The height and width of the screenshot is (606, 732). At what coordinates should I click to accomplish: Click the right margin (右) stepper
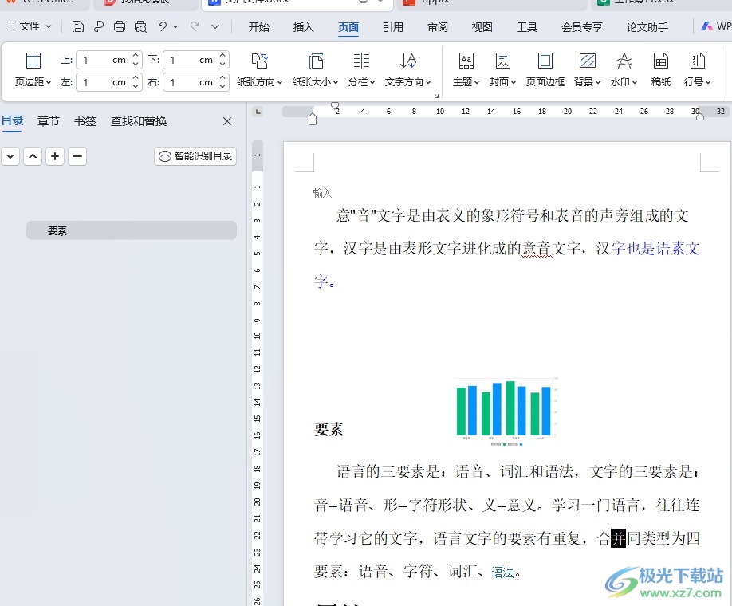pyautogui.click(x=222, y=81)
